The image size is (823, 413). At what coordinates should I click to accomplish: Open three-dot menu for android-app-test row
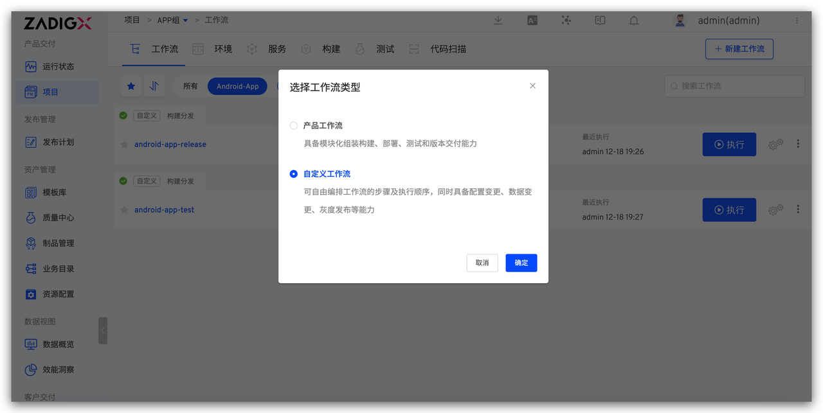coord(798,209)
